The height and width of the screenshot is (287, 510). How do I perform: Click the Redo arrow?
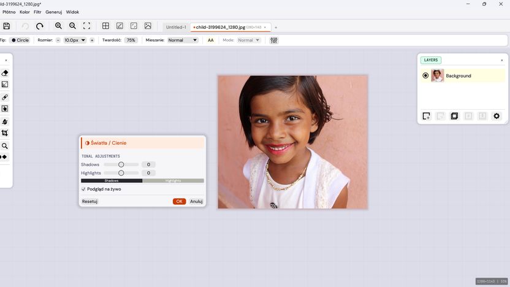40,26
